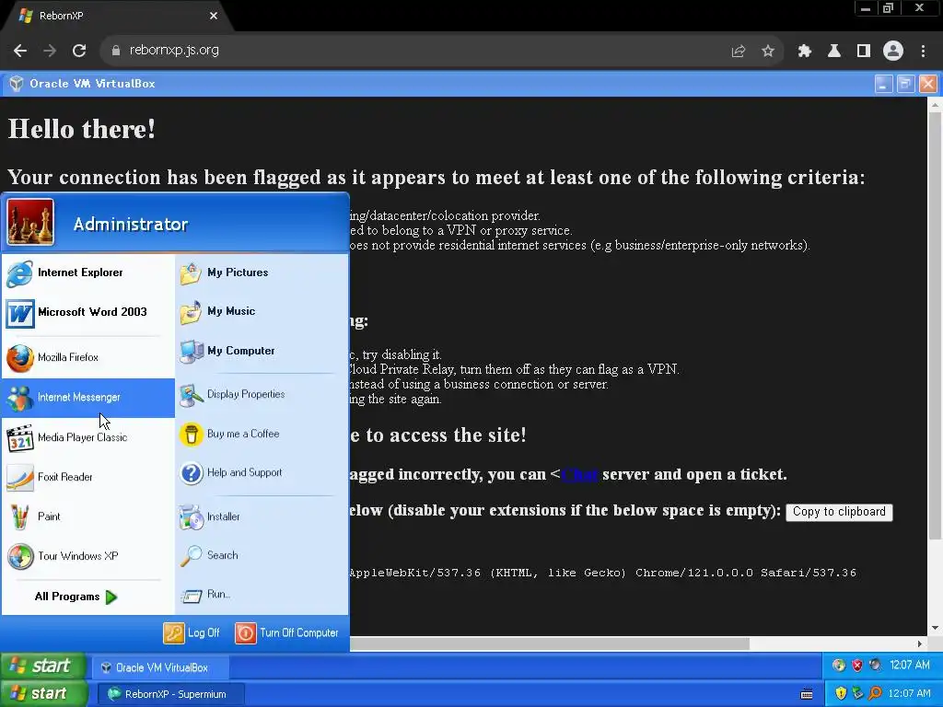Close the RebornXP browser tab

click(x=214, y=17)
